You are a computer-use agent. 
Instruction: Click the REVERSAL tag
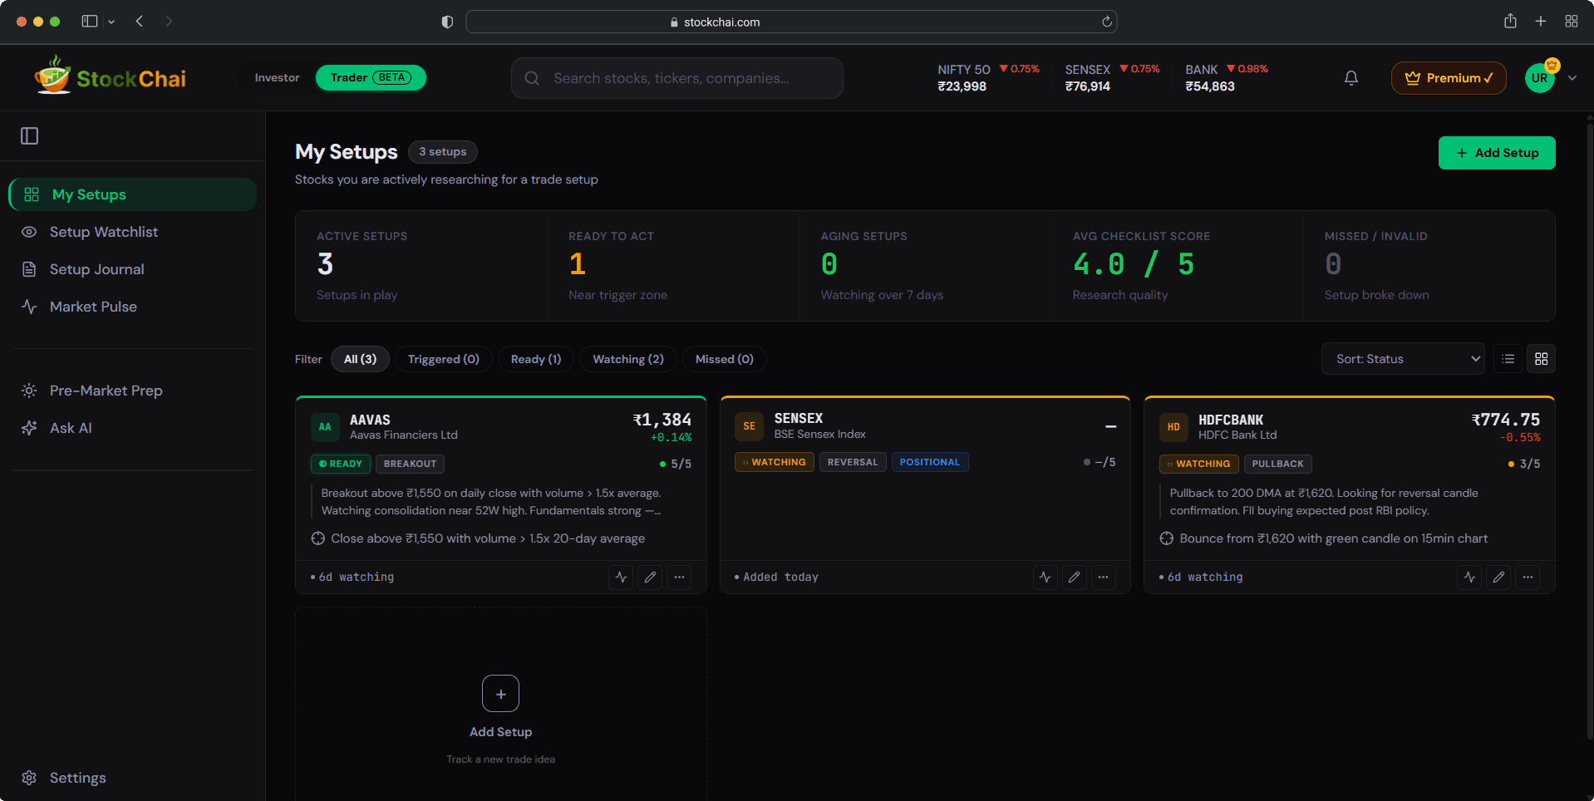853,462
